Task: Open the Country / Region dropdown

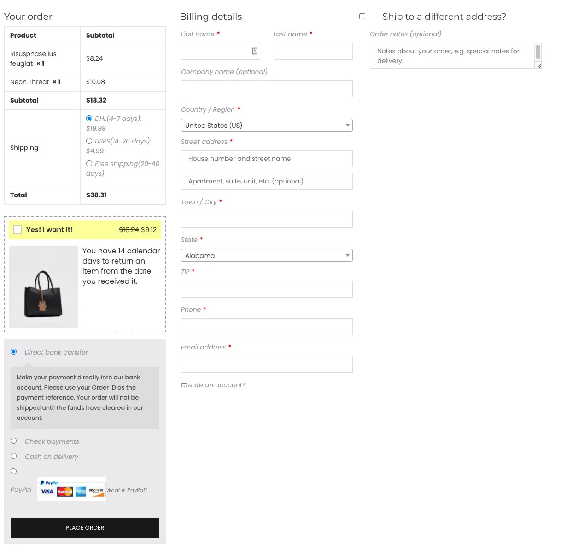Action: tap(267, 126)
